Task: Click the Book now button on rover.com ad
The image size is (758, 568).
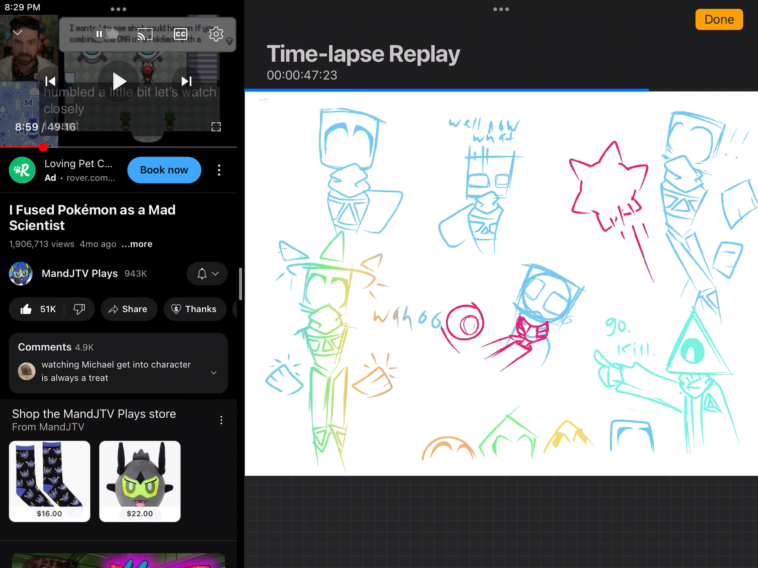Action: tap(164, 170)
